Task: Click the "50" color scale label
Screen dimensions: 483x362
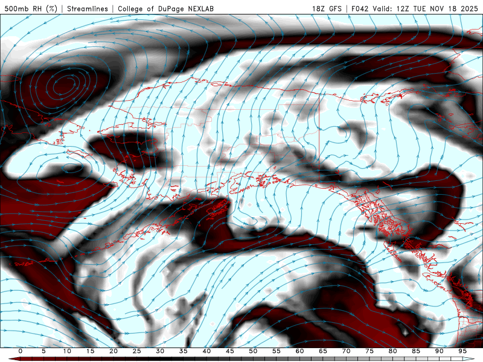Action: click(x=253, y=351)
